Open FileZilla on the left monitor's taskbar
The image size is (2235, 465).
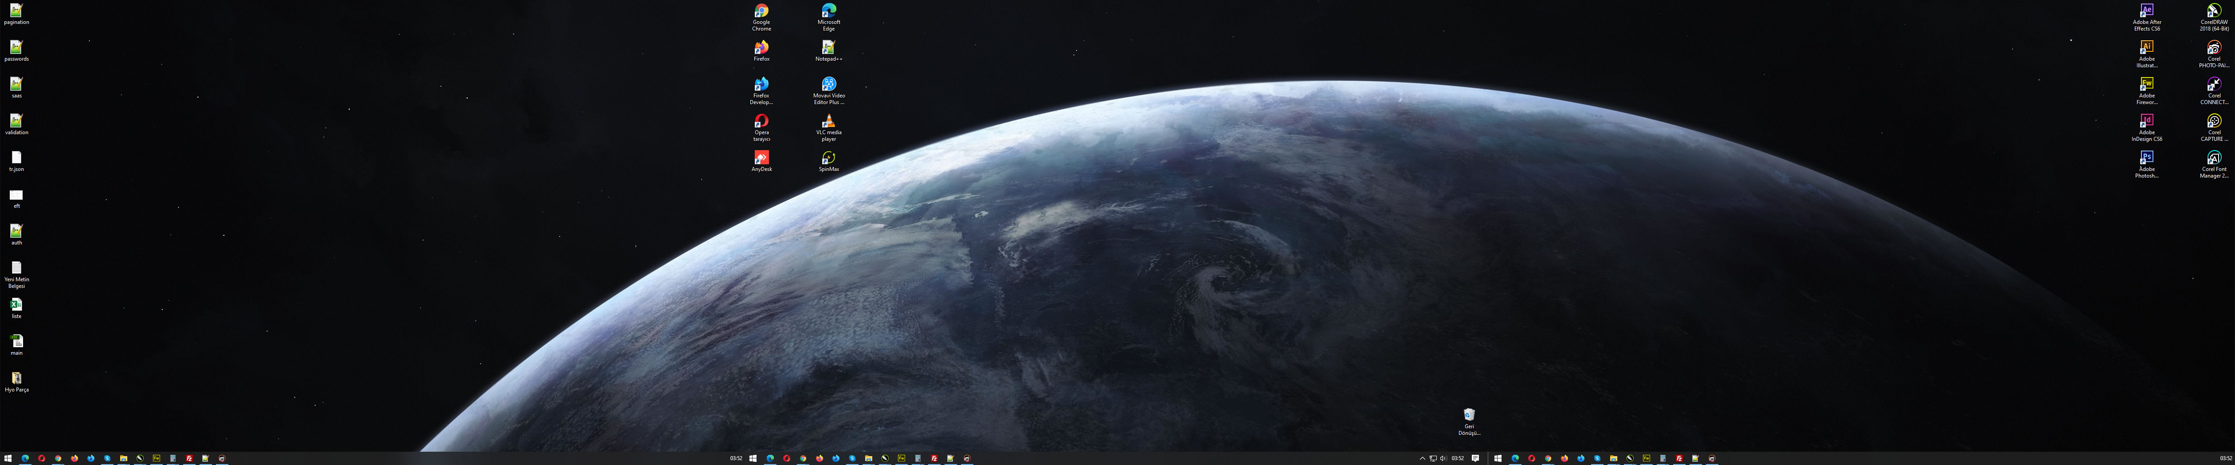pos(189,458)
